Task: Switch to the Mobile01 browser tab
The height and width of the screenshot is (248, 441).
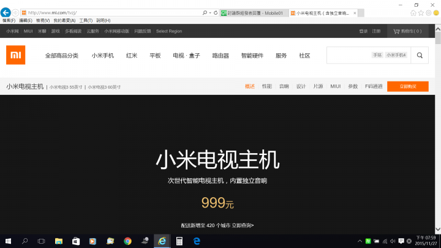Action: coord(254,13)
